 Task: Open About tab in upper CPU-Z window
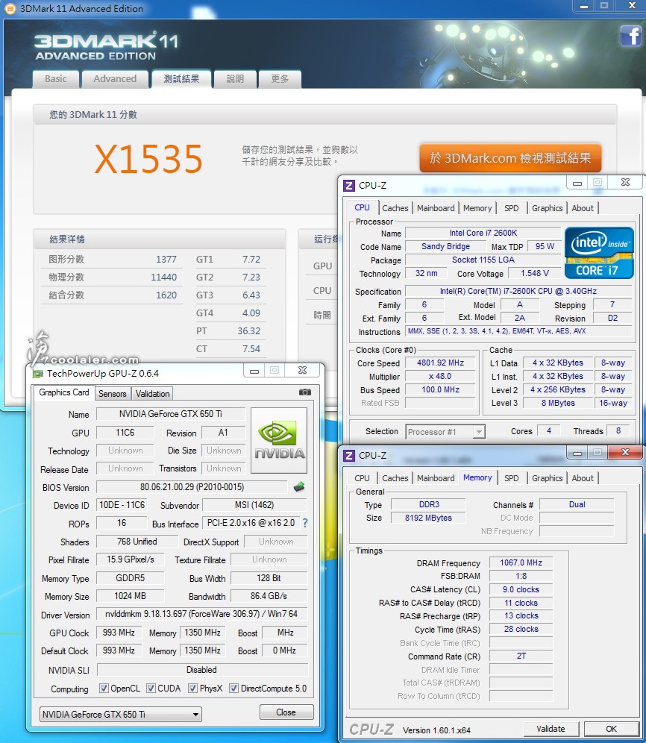(583, 208)
